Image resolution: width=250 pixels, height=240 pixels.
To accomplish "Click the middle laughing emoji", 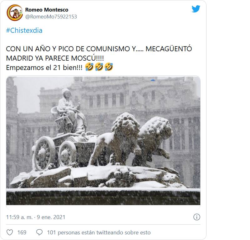I will pyautogui.click(x=99, y=67).
